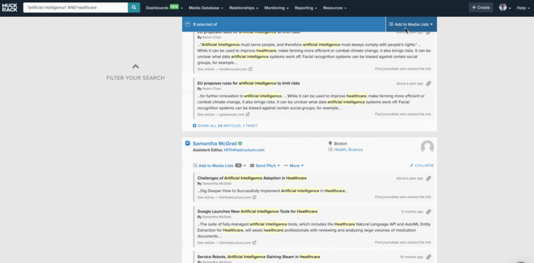Click the ellipsis icon beside More
This screenshot has height=263, width=534.
click(x=286, y=165)
